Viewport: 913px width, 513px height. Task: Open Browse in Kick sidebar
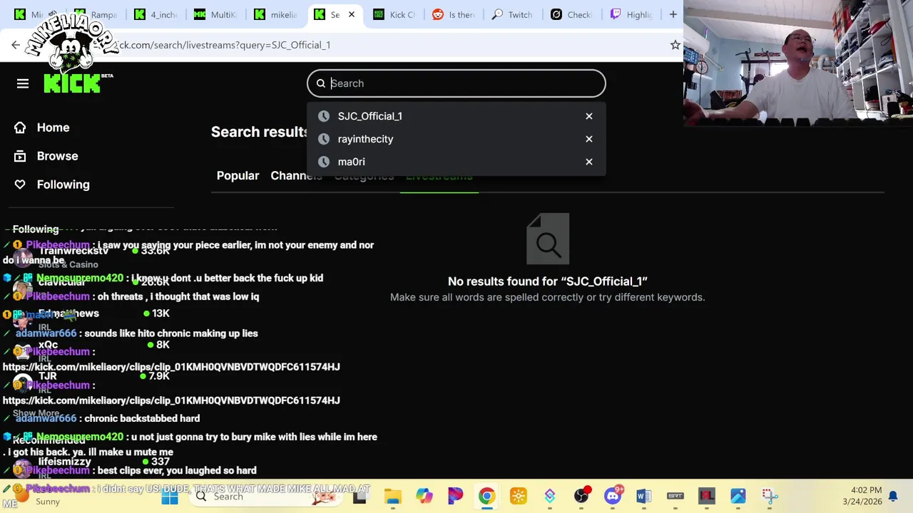click(57, 156)
